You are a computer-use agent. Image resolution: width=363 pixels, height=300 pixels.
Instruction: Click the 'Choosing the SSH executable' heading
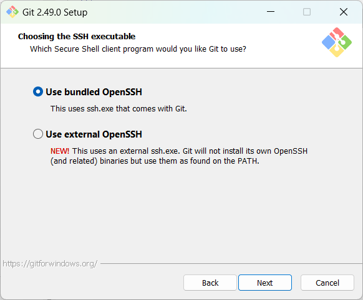pos(77,37)
